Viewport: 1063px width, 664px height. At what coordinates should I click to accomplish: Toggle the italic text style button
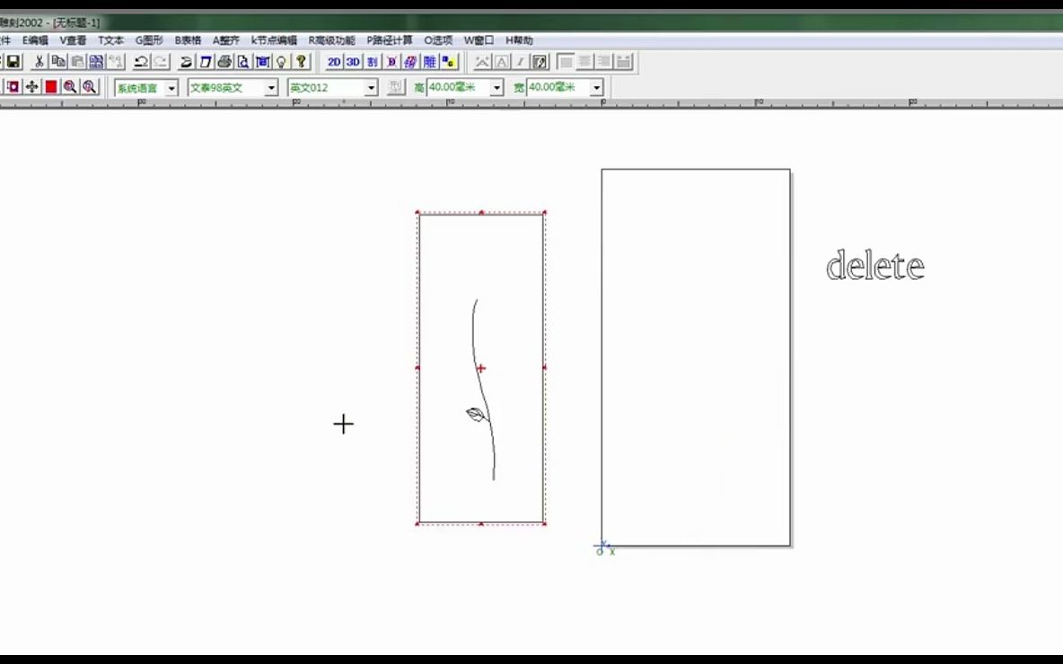click(x=521, y=62)
